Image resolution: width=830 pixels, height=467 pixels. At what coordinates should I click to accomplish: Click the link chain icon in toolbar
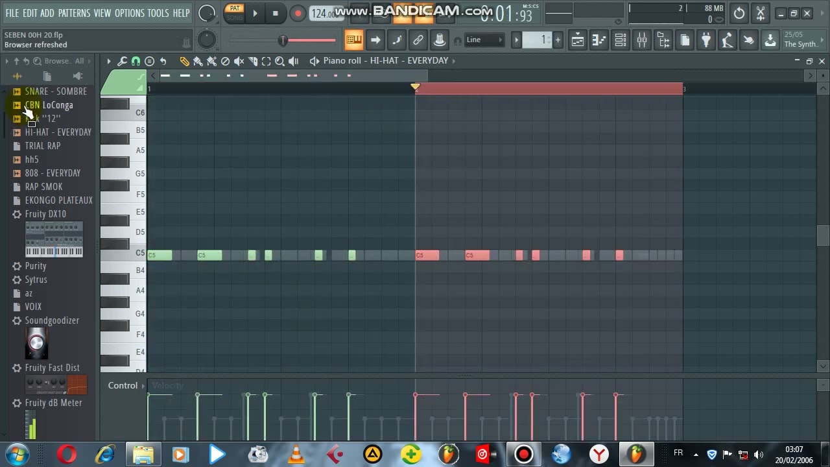[418, 40]
